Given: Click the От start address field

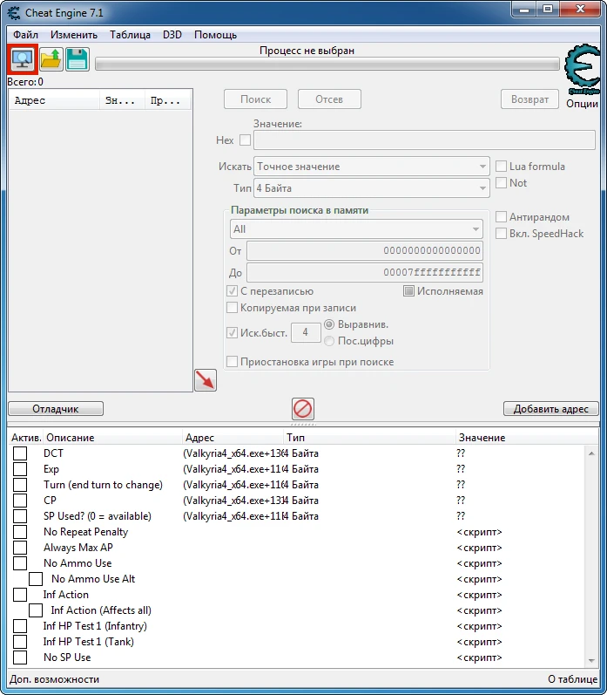Looking at the screenshot, I should click(x=365, y=250).
